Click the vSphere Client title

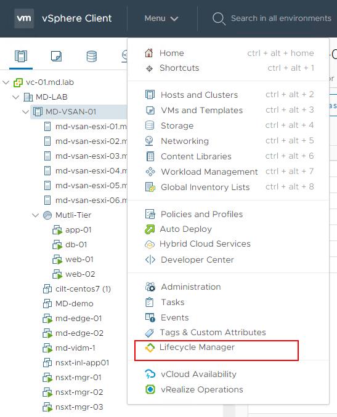pyautogui.click(x=77, y=18)
